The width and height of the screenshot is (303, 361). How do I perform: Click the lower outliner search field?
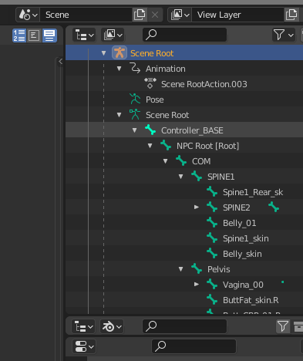point(184,326)
